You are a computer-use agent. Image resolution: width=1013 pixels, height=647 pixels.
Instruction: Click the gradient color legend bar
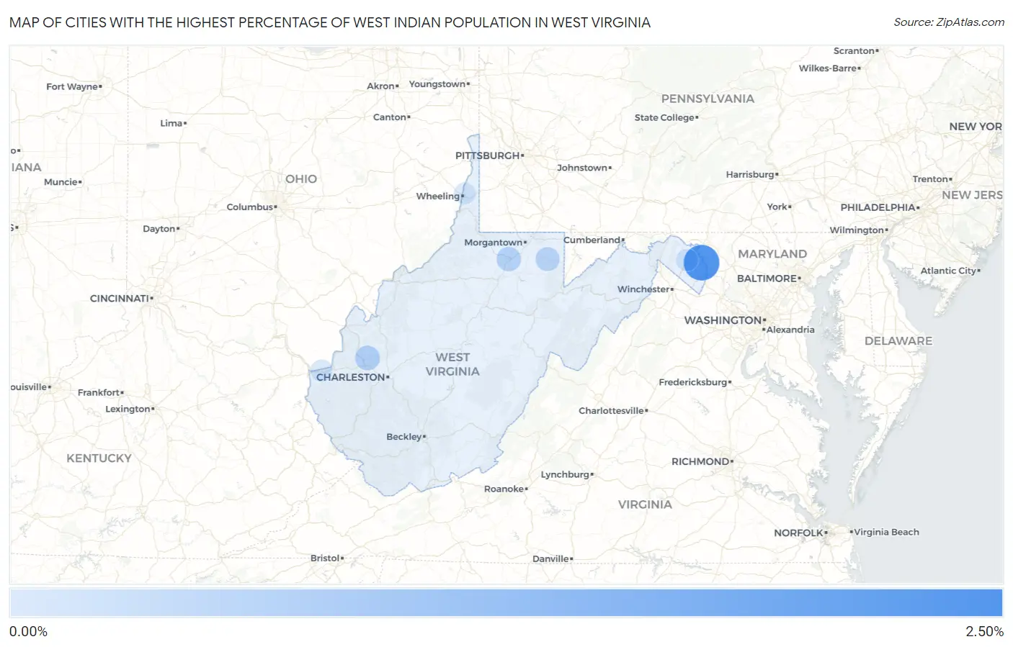click(506, 602)
